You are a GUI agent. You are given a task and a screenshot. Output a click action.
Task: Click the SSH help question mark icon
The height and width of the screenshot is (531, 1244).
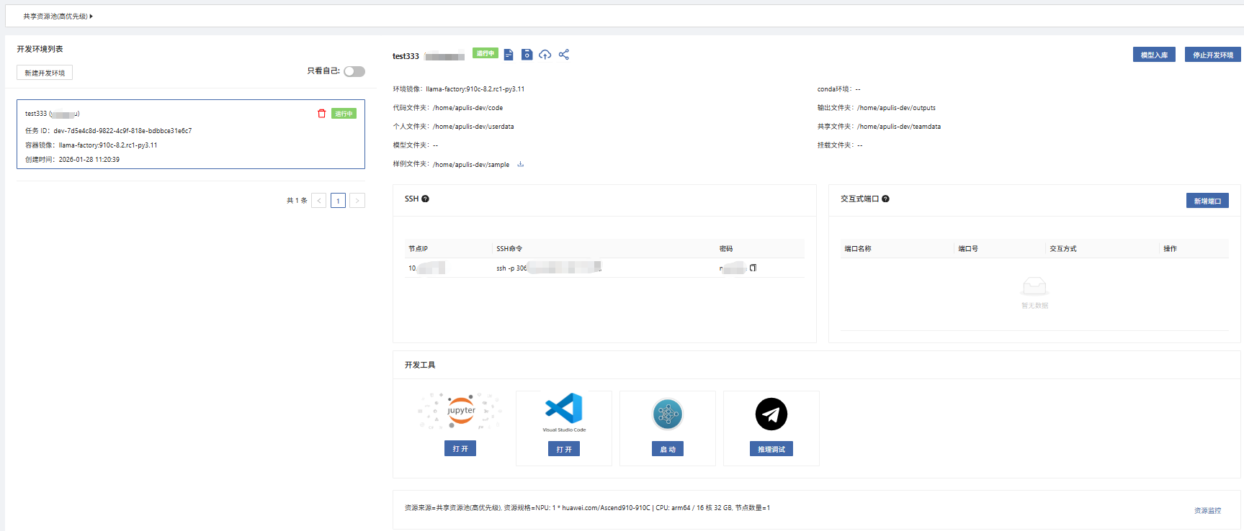click(x=425, y=199)
